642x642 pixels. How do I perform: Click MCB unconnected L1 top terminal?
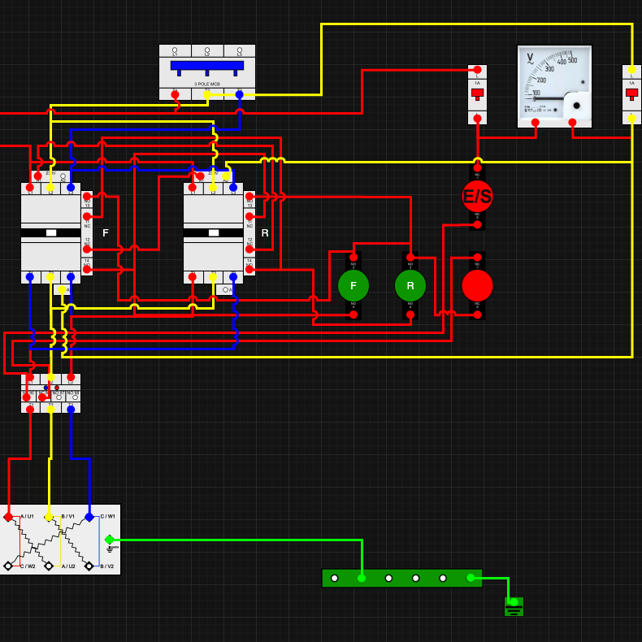pos(175,50)
